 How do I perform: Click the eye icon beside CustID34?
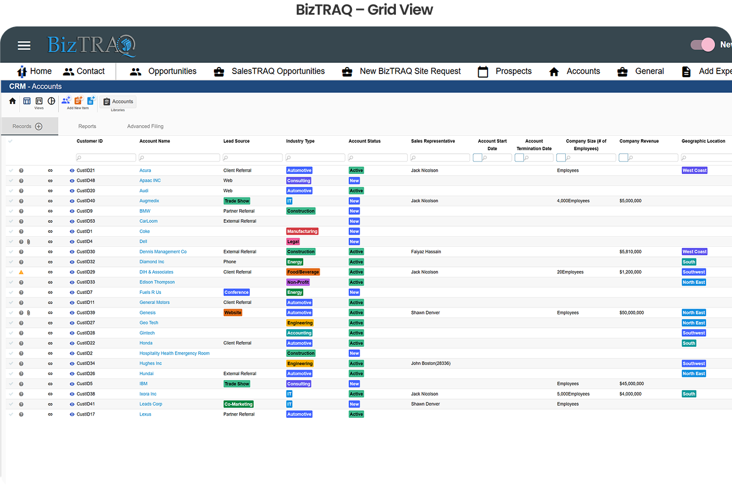(72, 364)
